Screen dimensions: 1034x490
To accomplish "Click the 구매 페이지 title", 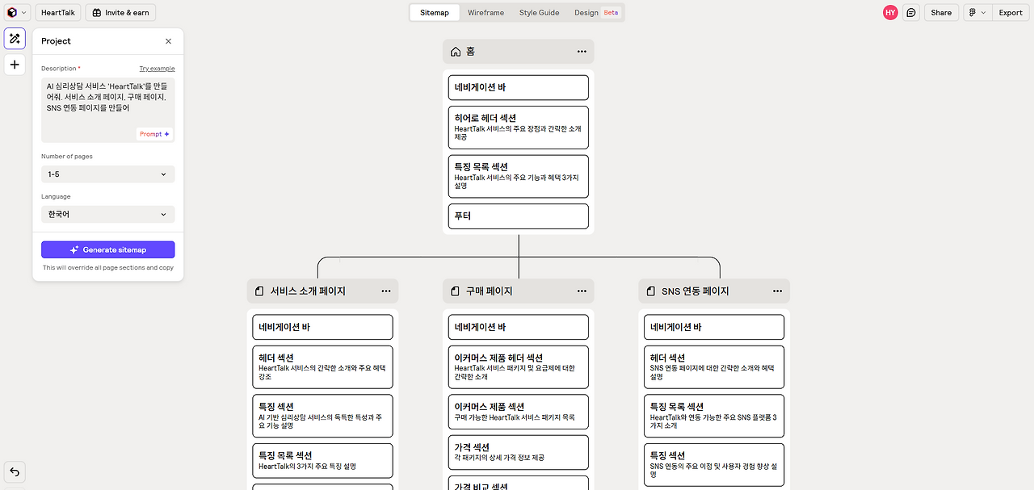I will click(x=490, y=291).
